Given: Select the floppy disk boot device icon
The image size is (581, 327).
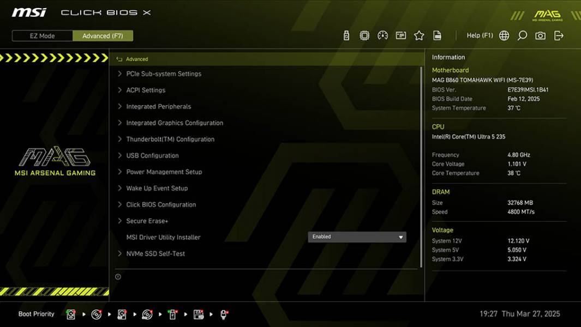Looking at the screenshot, I should click(x=199, y=314).
